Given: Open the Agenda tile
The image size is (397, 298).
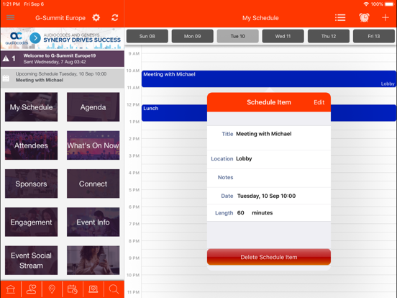Looking at the screenshot, I should pos(93,107).
